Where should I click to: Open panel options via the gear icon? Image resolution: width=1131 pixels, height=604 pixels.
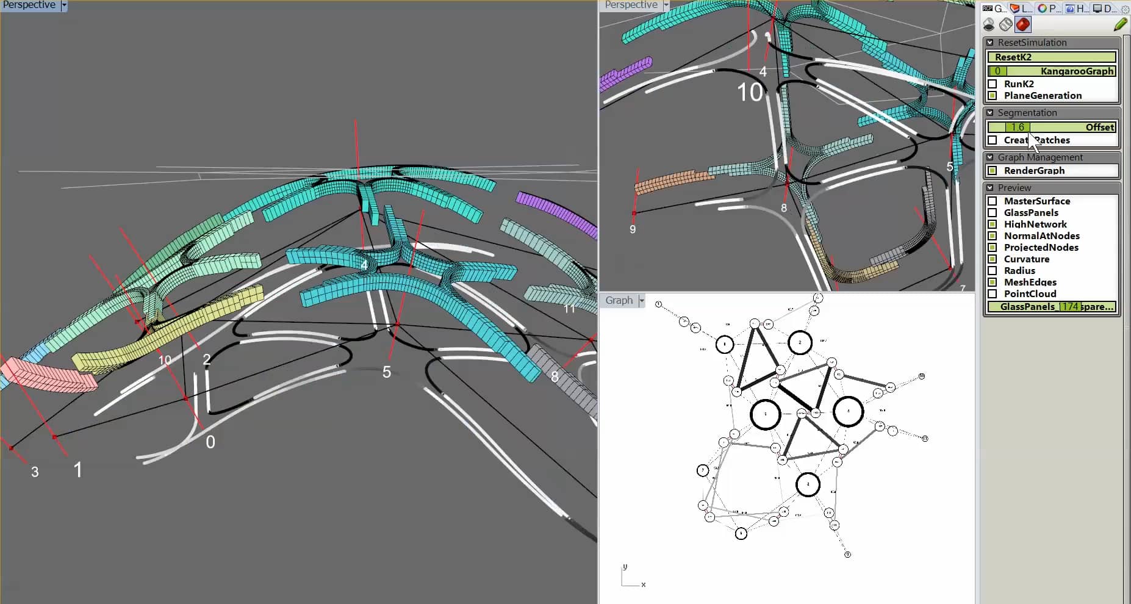1124,9
